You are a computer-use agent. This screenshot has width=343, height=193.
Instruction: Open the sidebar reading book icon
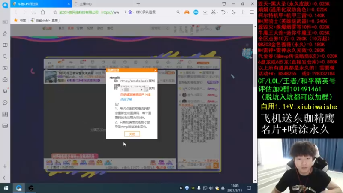click(x=5, y=45)
